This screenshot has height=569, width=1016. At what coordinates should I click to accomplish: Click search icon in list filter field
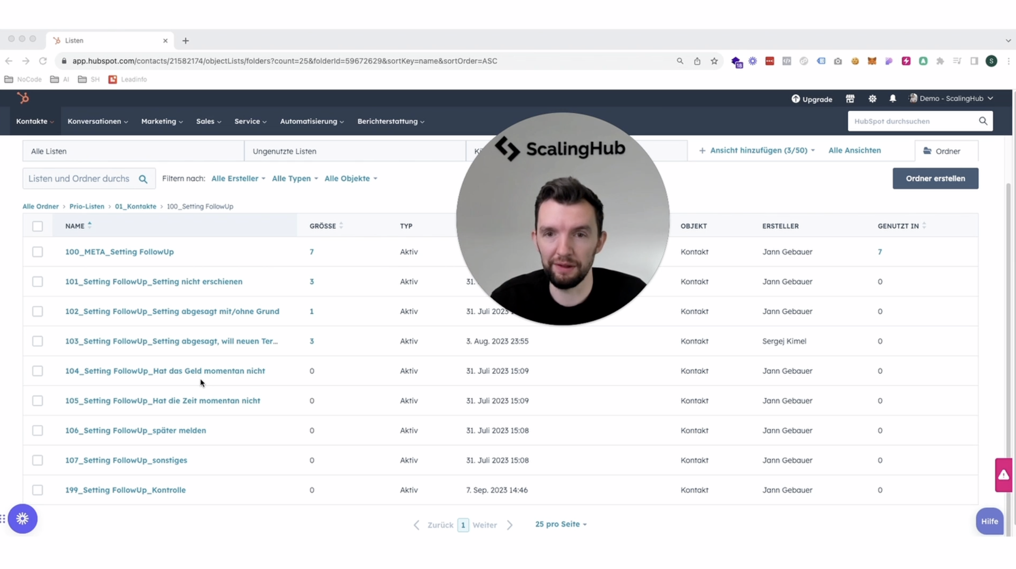[143, 179]
